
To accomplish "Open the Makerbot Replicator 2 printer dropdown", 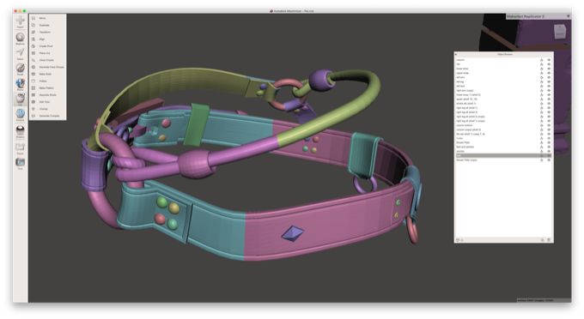I will coord(538,16).
